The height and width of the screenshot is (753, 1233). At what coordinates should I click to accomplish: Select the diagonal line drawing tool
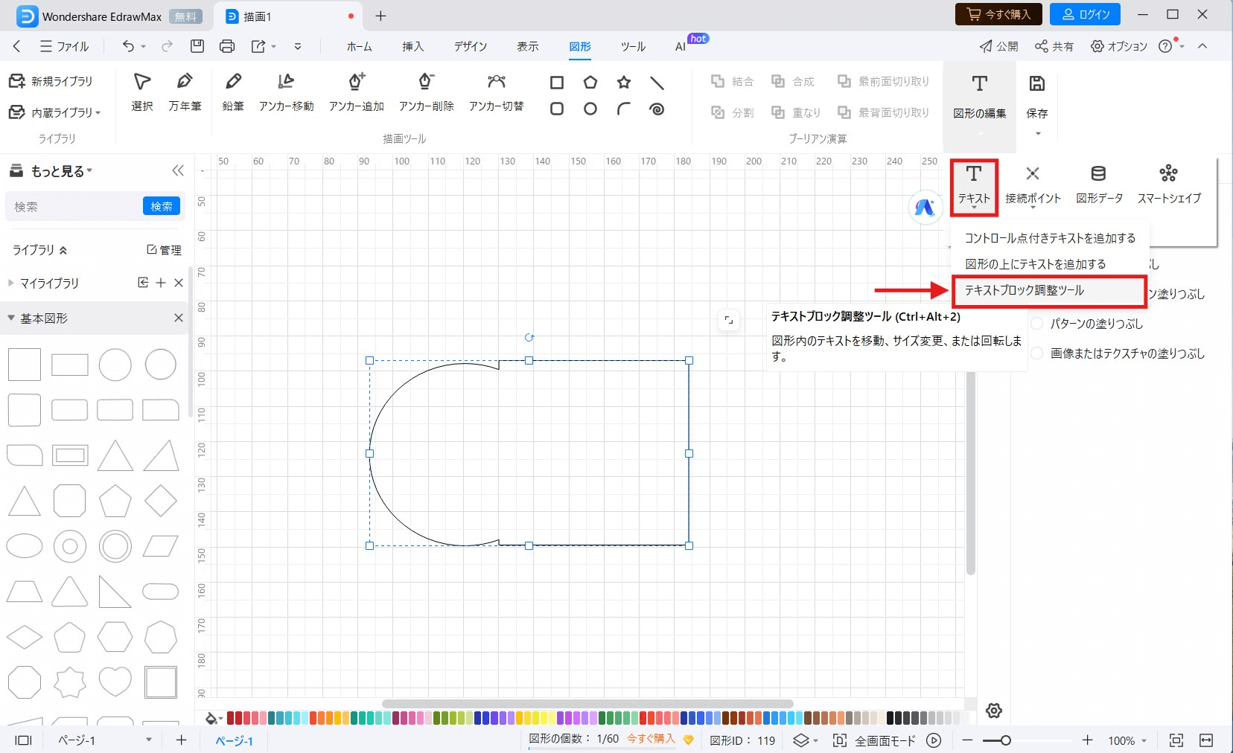[657, 83]
